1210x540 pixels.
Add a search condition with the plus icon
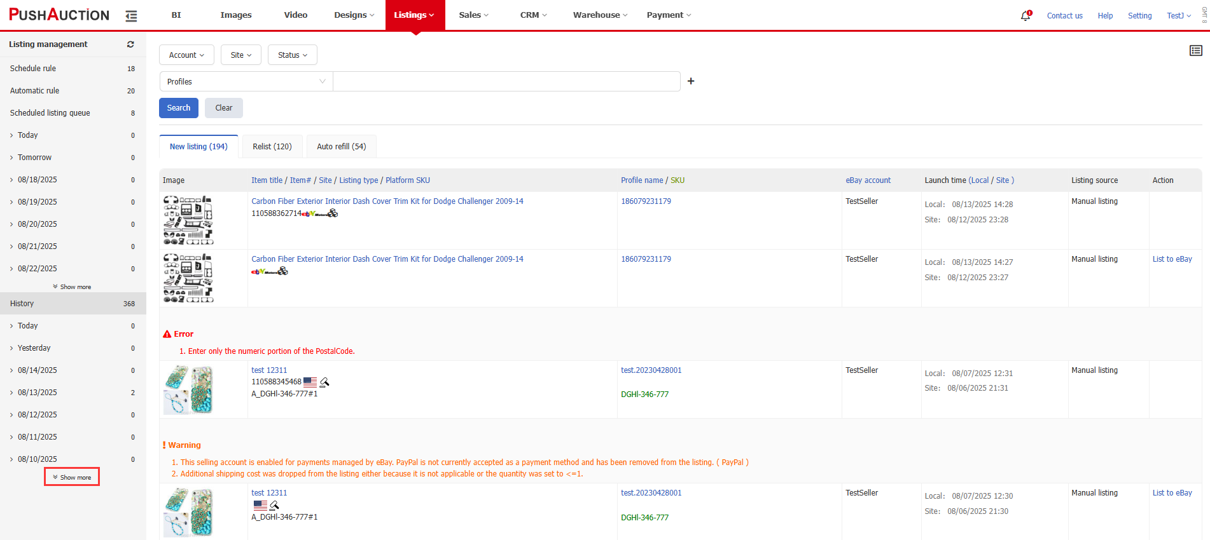coord(691,81)
